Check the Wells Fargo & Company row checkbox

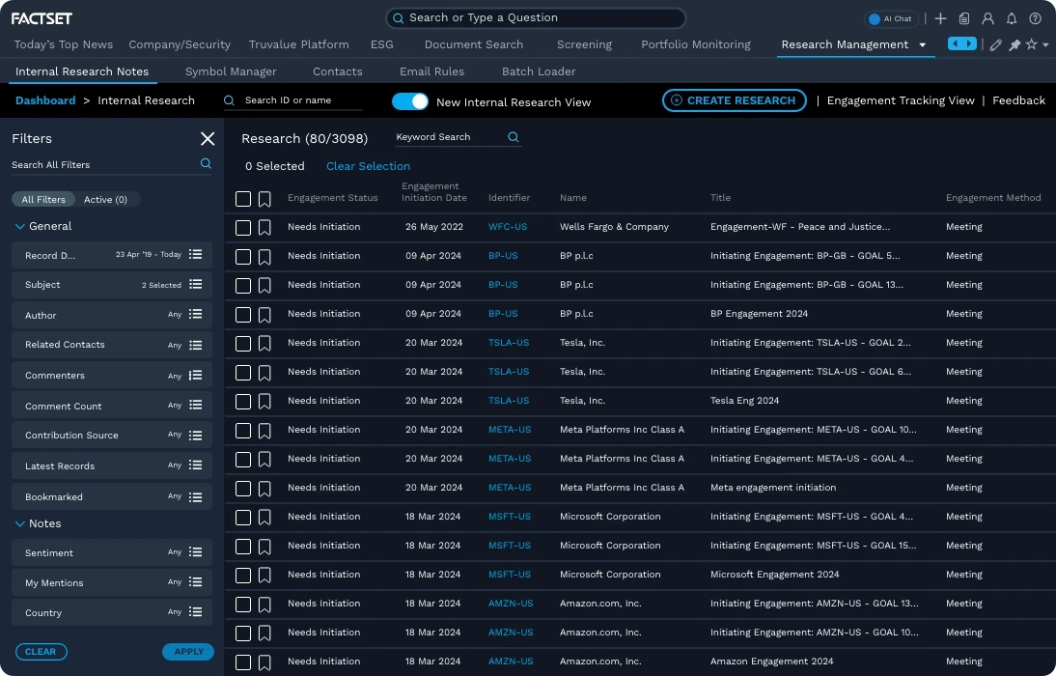(242, 227)
